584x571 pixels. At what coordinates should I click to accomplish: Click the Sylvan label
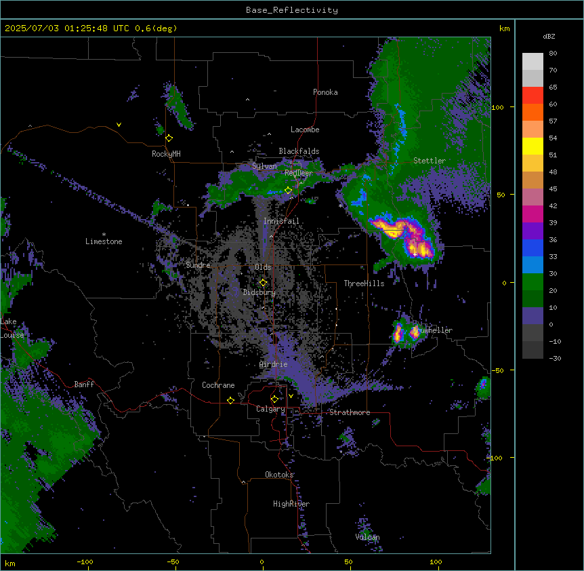[x=264, y=166]
